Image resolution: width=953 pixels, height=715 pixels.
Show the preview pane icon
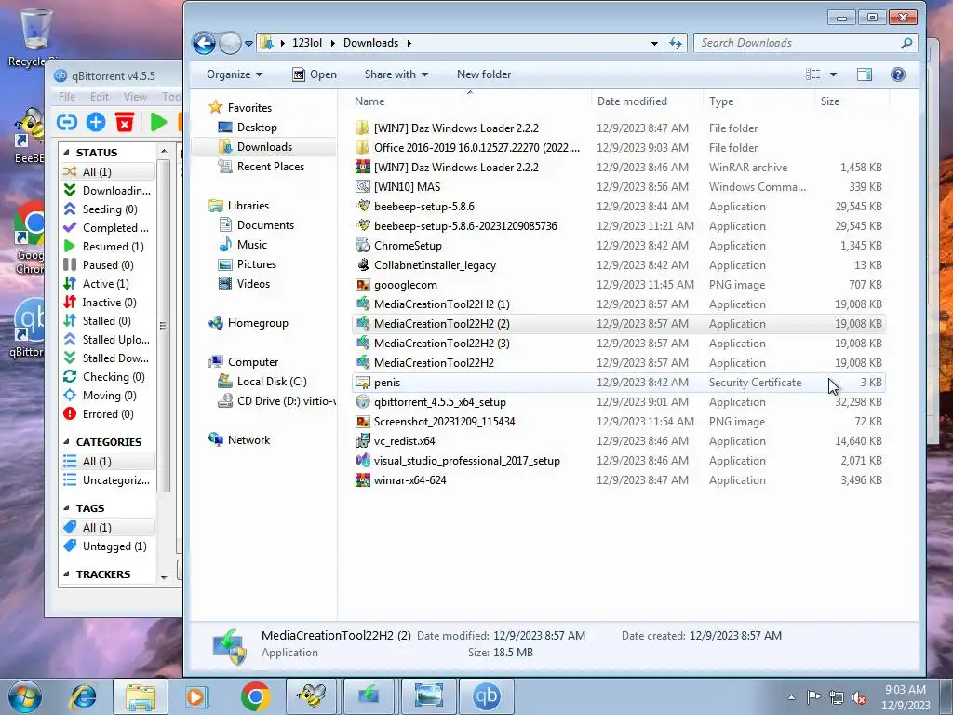tap(865, 74)
